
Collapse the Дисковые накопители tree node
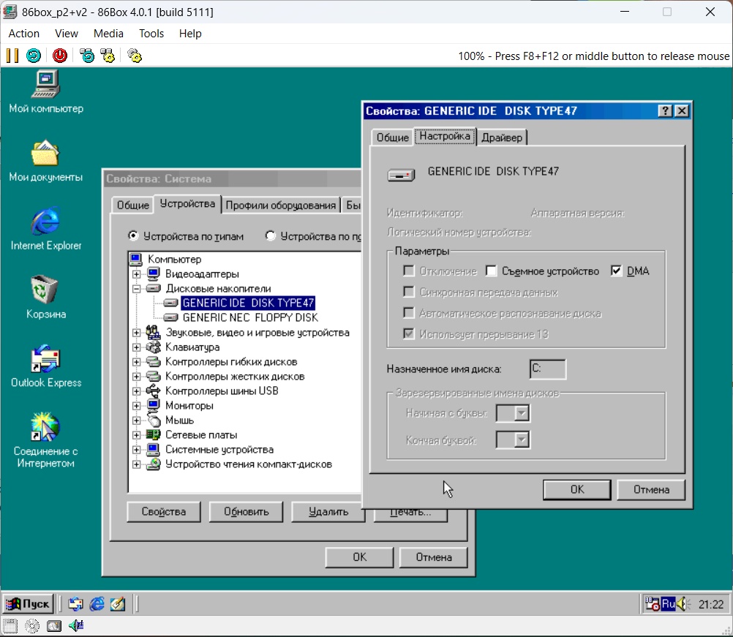point(137,289)
